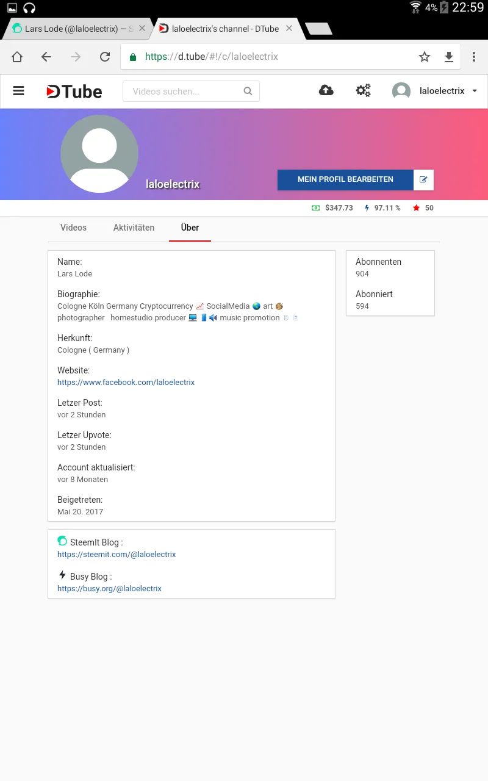488x781 pixels.
Task: Click the browser forward arrow
Action: (x=76, y=57)
